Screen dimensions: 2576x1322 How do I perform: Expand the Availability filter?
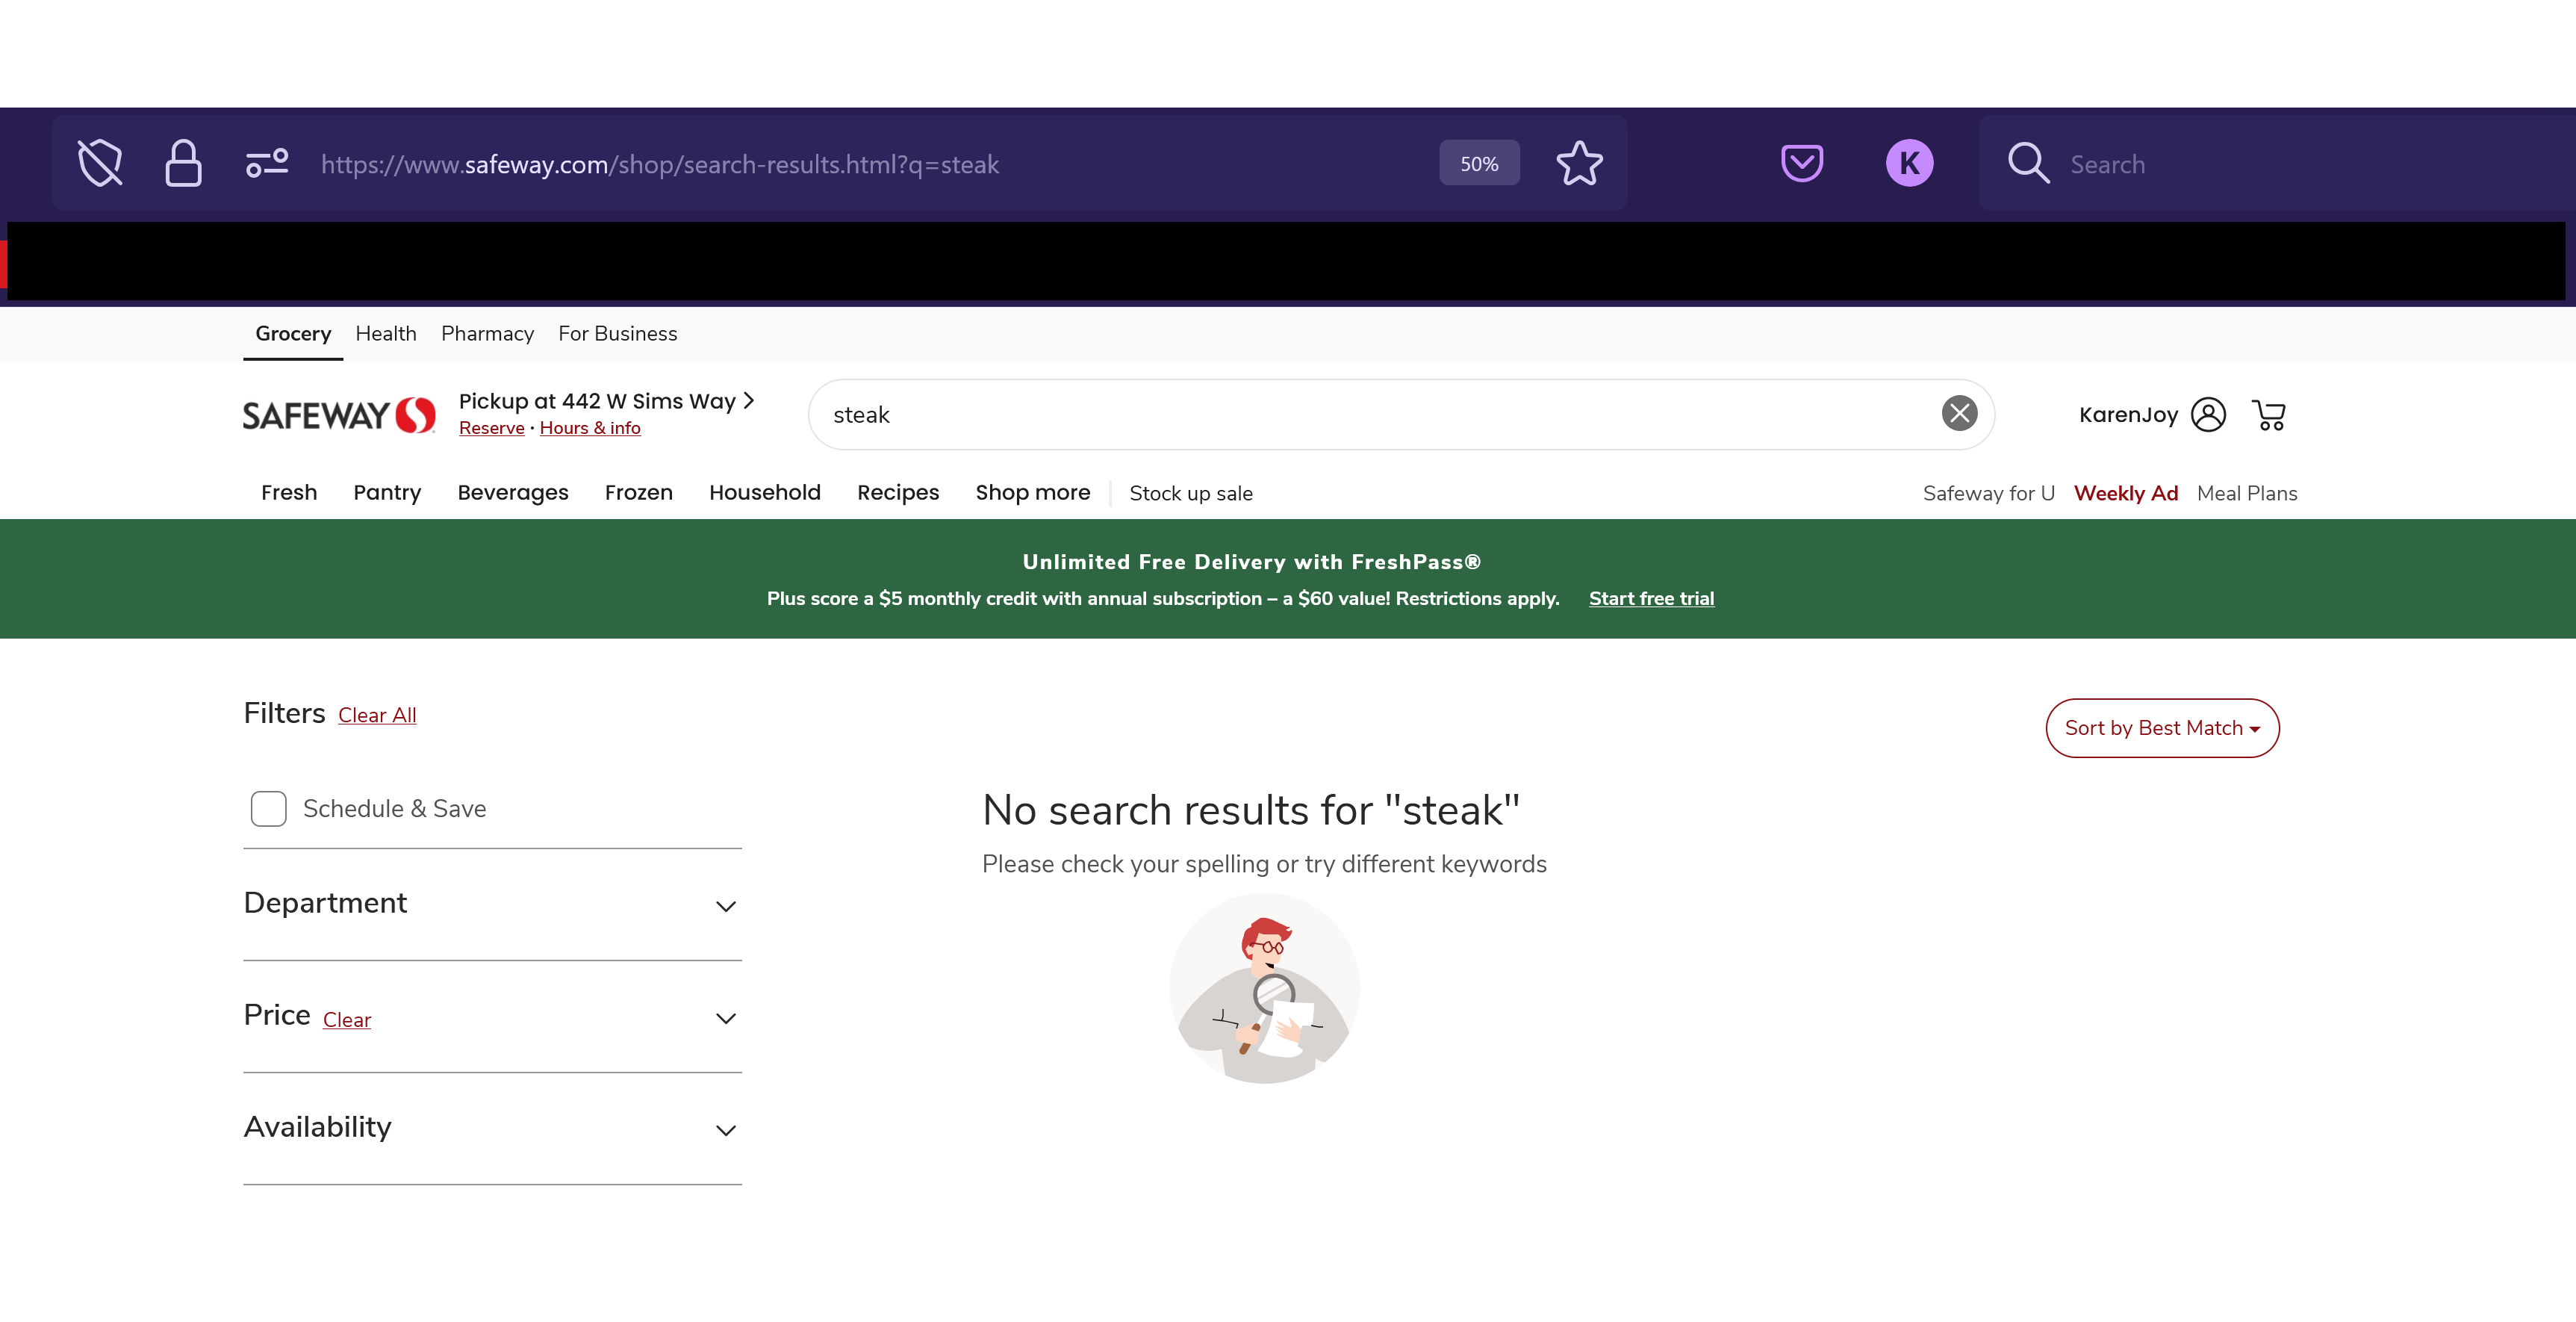point(492,1128)
